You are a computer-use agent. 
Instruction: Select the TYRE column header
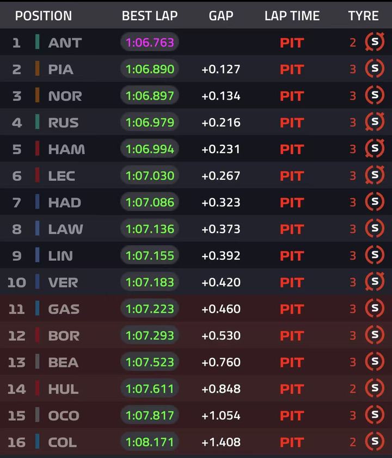pos(363,16)
